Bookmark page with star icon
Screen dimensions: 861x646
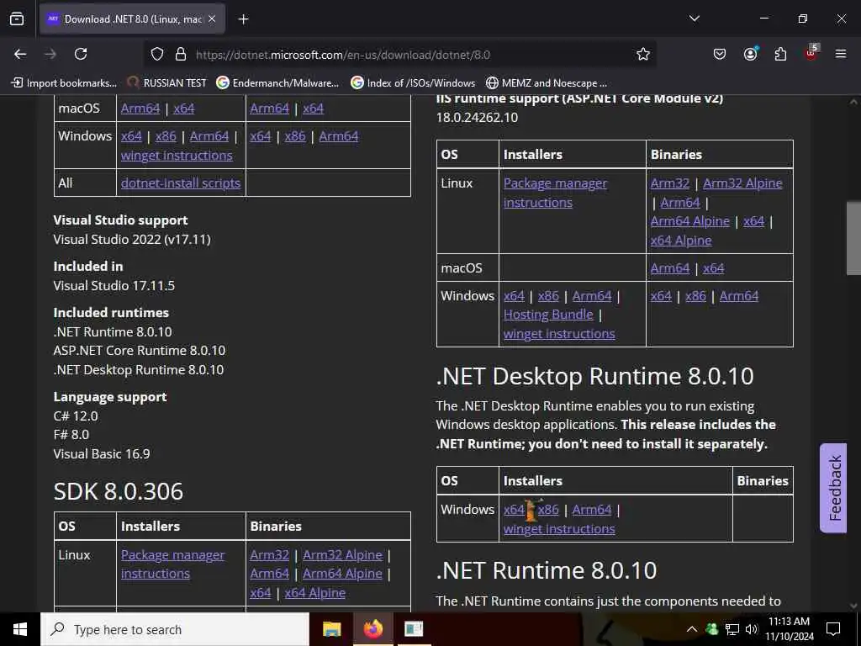click(x=643, y=54)
